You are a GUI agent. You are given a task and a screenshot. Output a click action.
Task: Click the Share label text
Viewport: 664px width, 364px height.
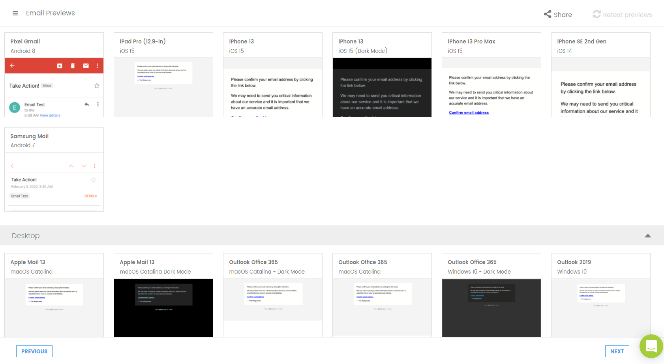coord(563,15)
